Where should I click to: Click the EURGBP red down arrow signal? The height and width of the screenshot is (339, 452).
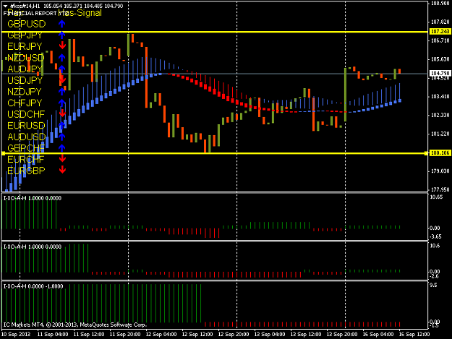62,170
